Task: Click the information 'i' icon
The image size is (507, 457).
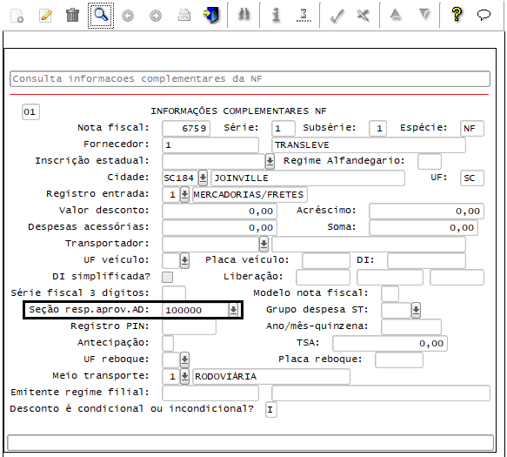Action: (x=276, y=15)
